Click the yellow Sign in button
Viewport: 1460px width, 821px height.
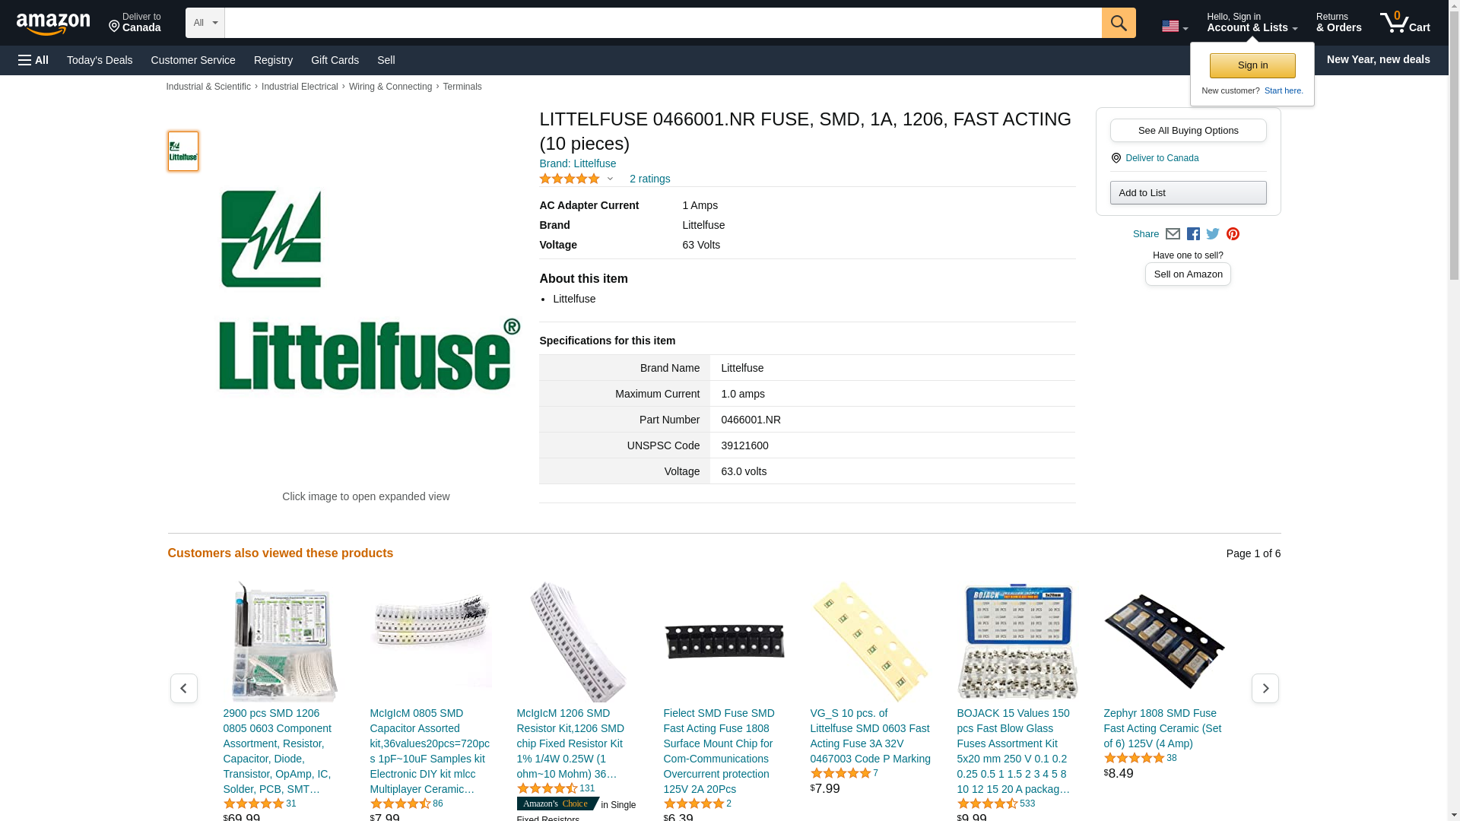[1252, 65]
